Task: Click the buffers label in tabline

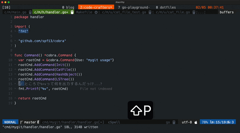Action: 227,12
